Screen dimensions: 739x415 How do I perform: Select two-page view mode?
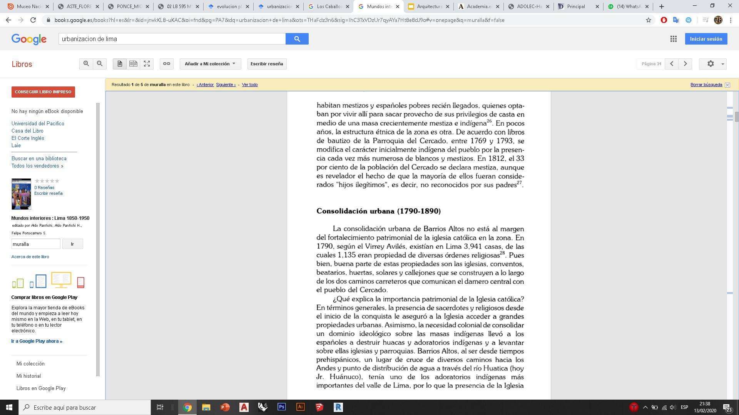[133, 64]
